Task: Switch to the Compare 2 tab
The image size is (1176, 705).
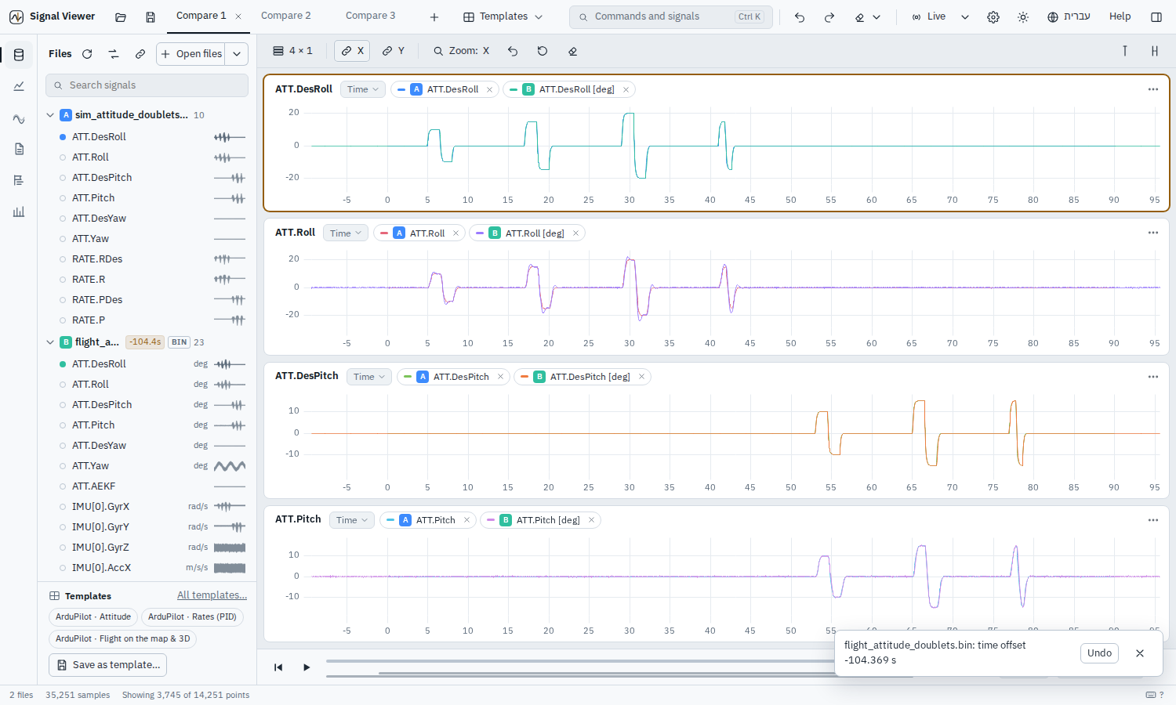Action: [285, 16]
